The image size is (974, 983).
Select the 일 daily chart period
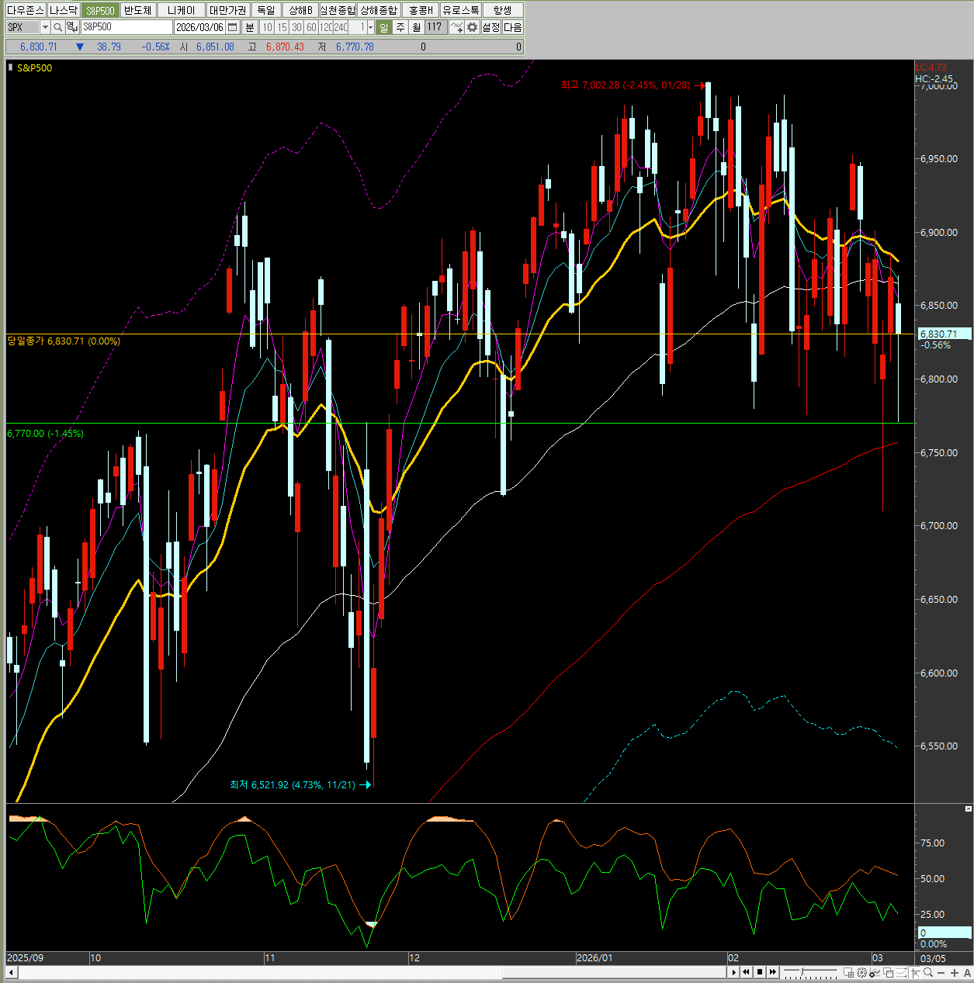[x=384, y=27]
